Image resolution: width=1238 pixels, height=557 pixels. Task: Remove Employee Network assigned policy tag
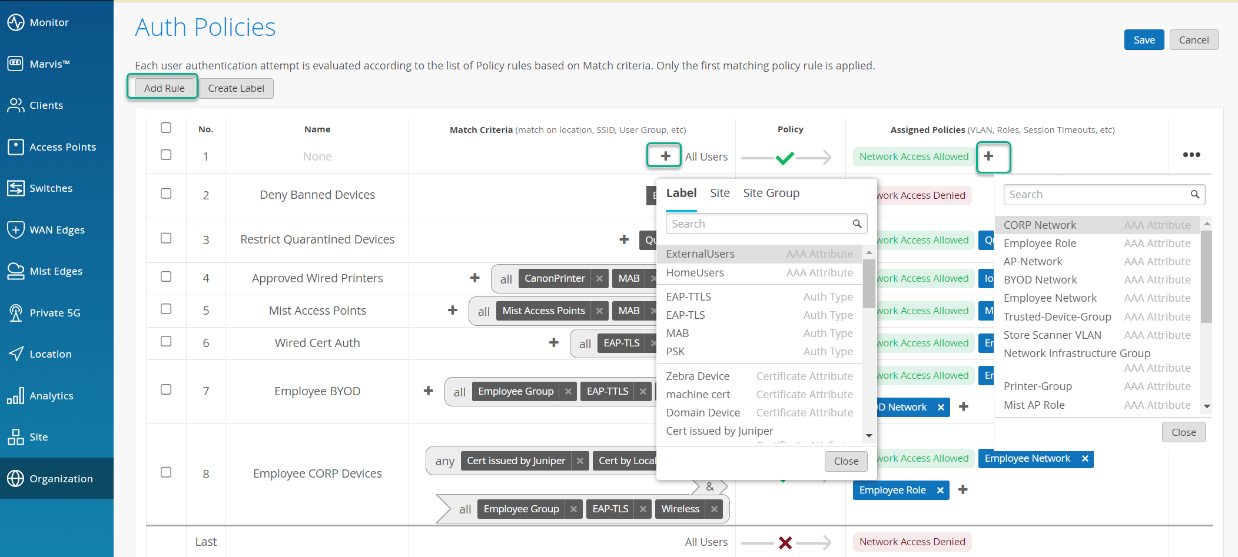pos(1084,459)
